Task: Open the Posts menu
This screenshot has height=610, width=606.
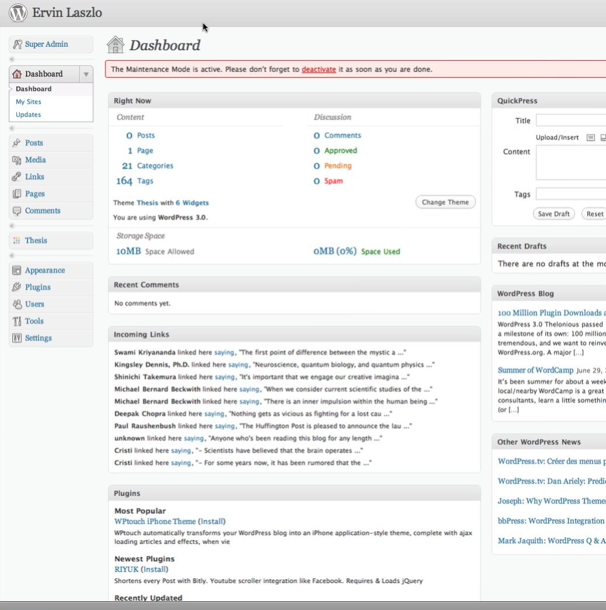Action: pyautogui.click(x=34, y=143)
